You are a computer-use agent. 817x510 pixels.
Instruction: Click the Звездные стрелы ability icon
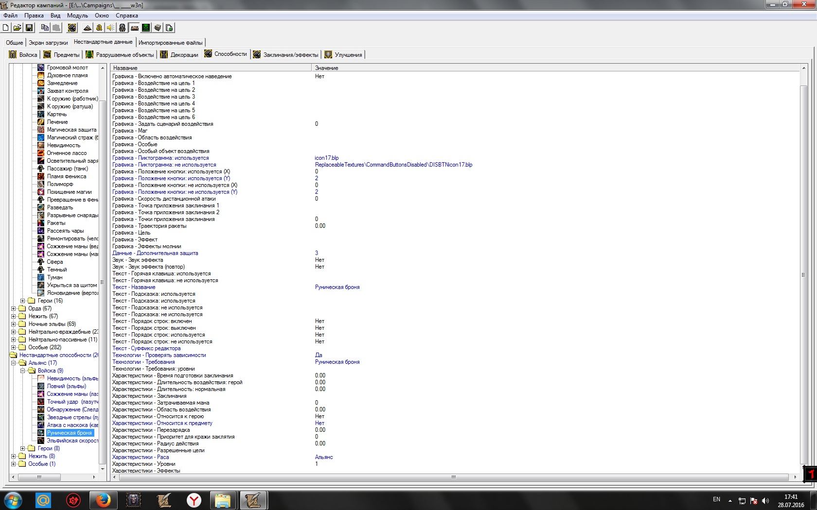(41, 417)
